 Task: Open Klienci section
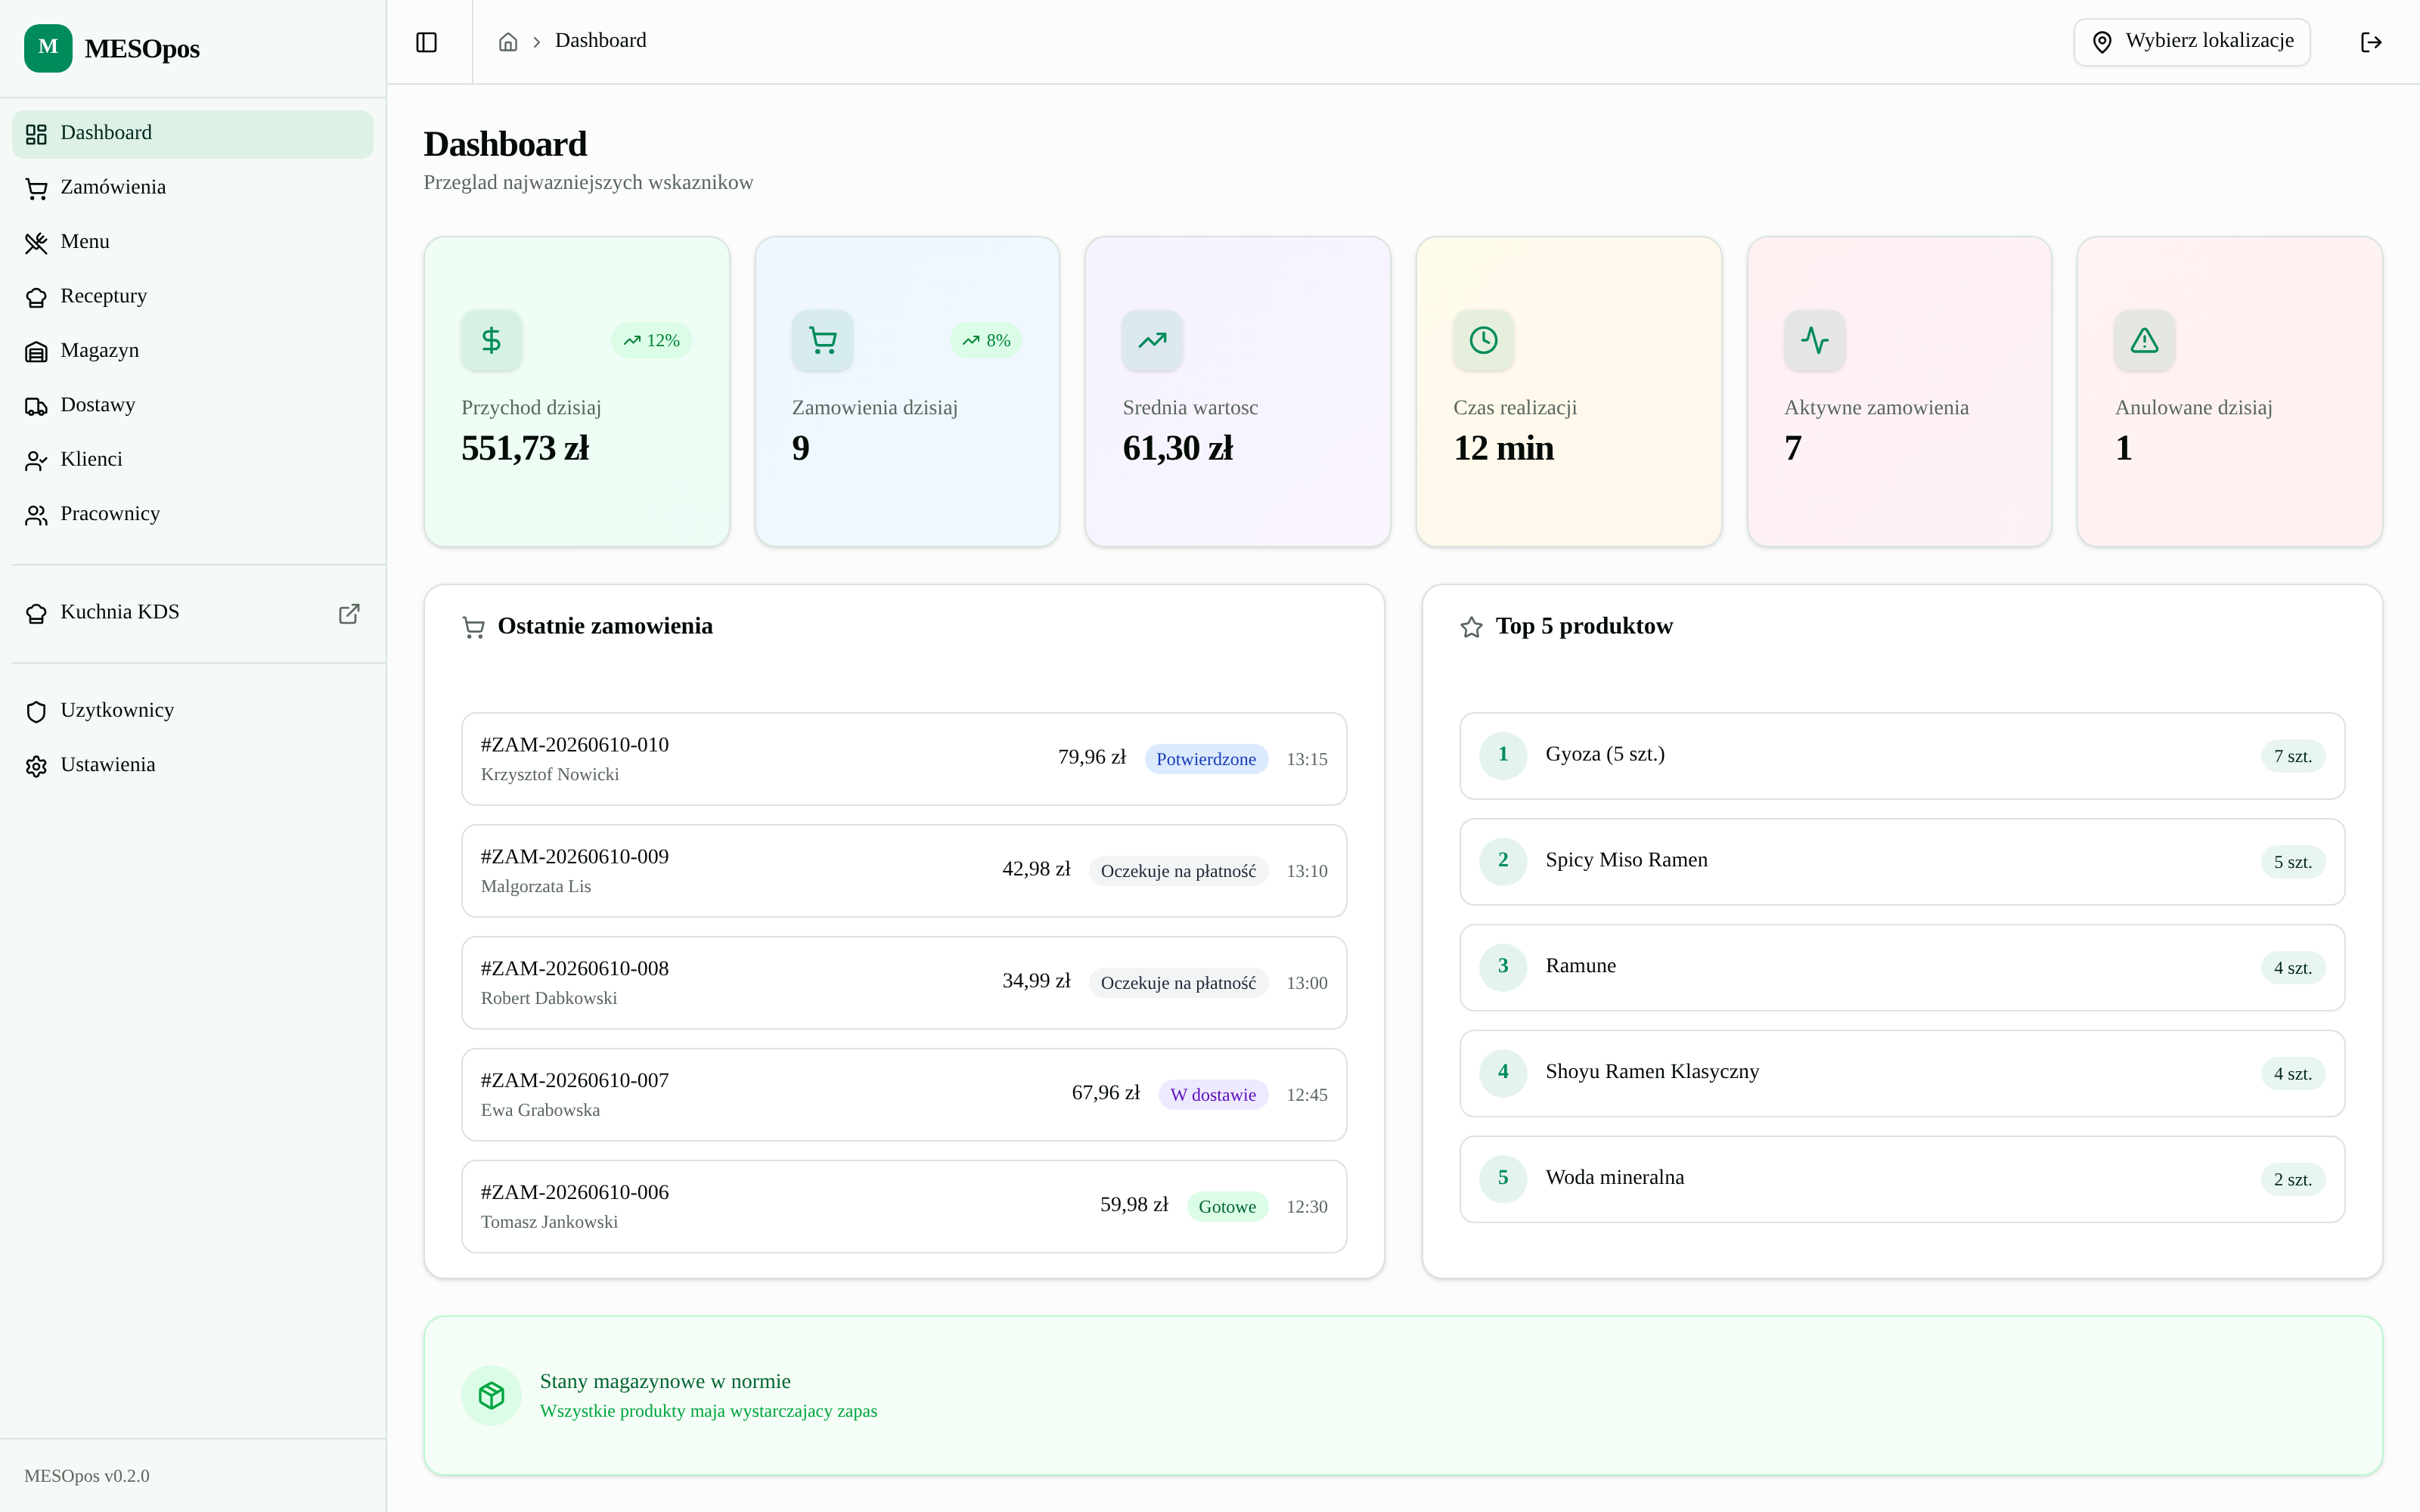click(192, 461)
